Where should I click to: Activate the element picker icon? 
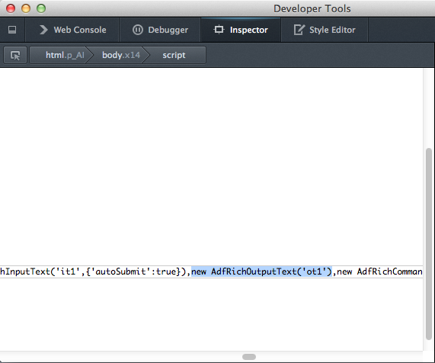pyautogui.click(x=15, y=55)
